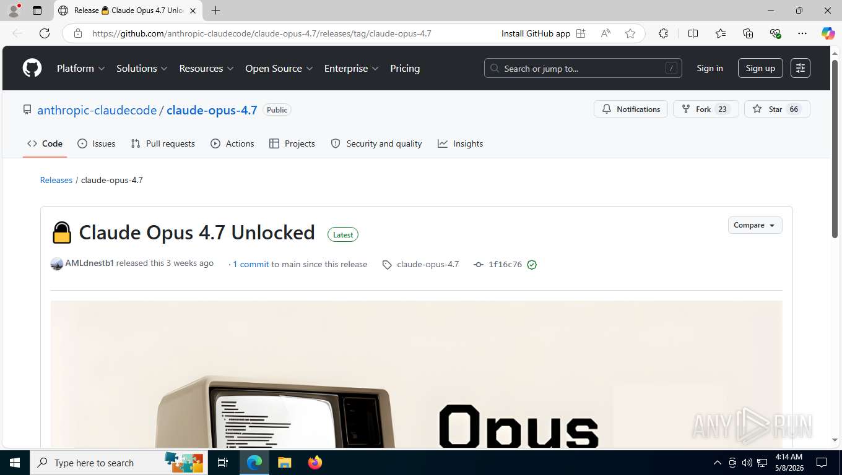Expand the Open Source menu

[x=279, y=68]
